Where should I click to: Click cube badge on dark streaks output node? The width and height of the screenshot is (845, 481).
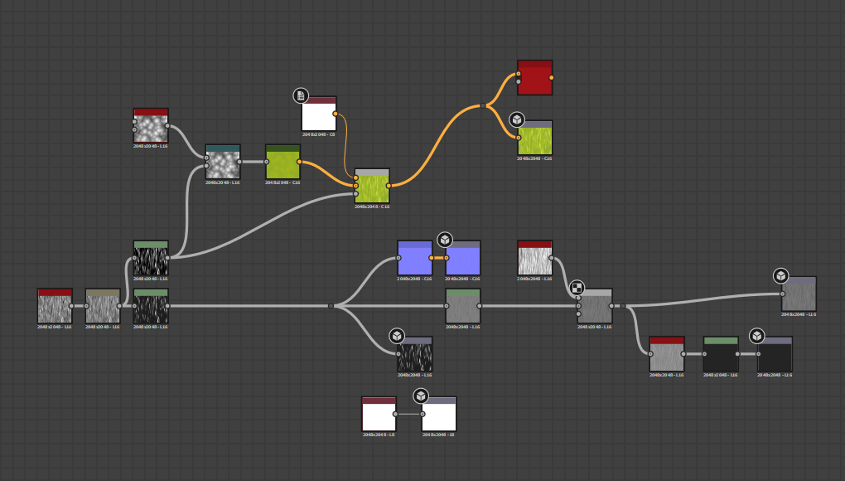coord(397,336)
